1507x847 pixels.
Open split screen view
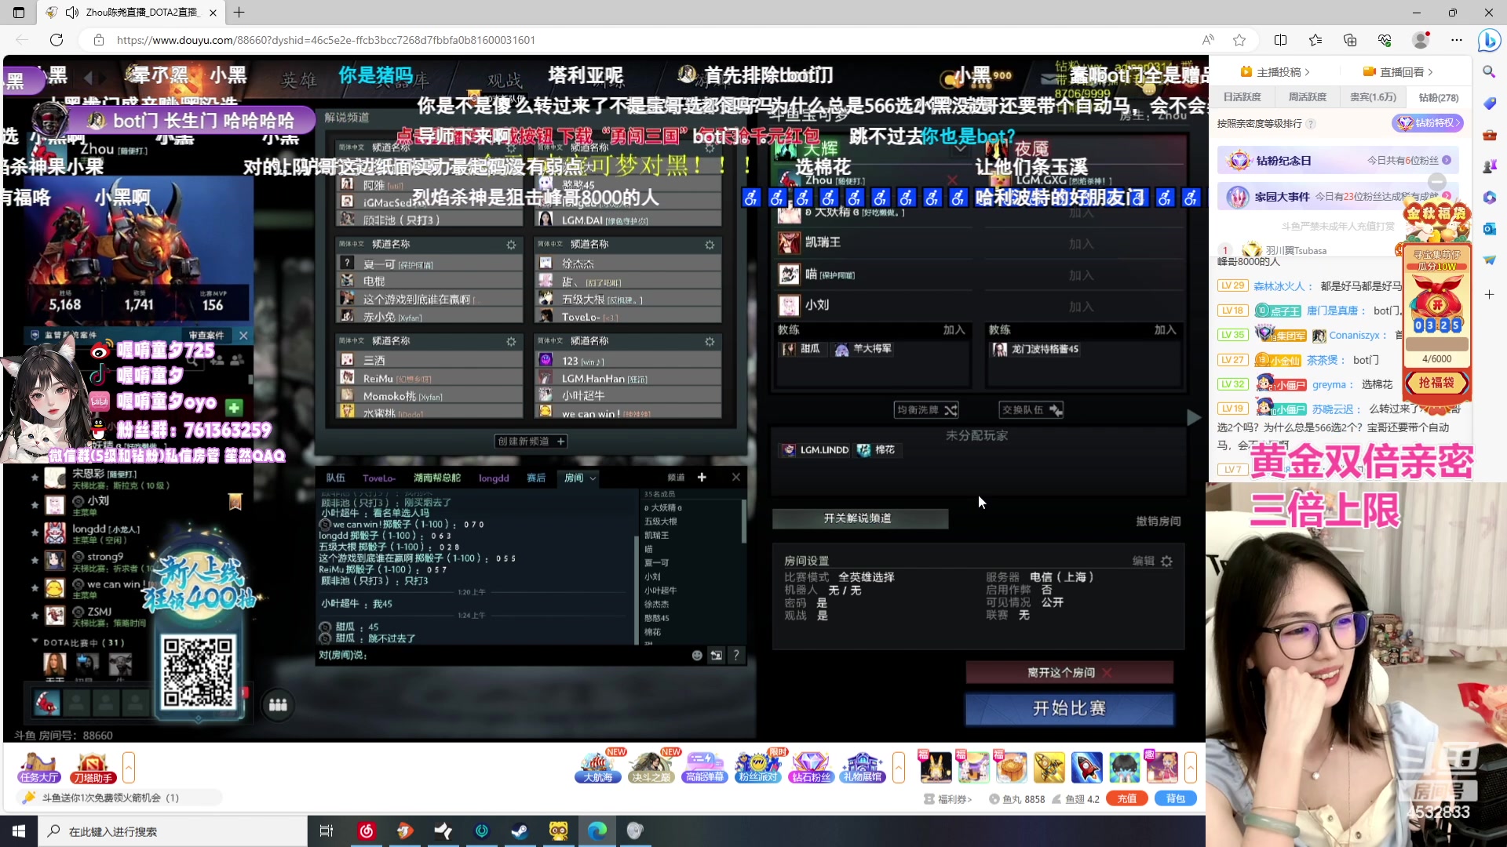pos(1281,40)
